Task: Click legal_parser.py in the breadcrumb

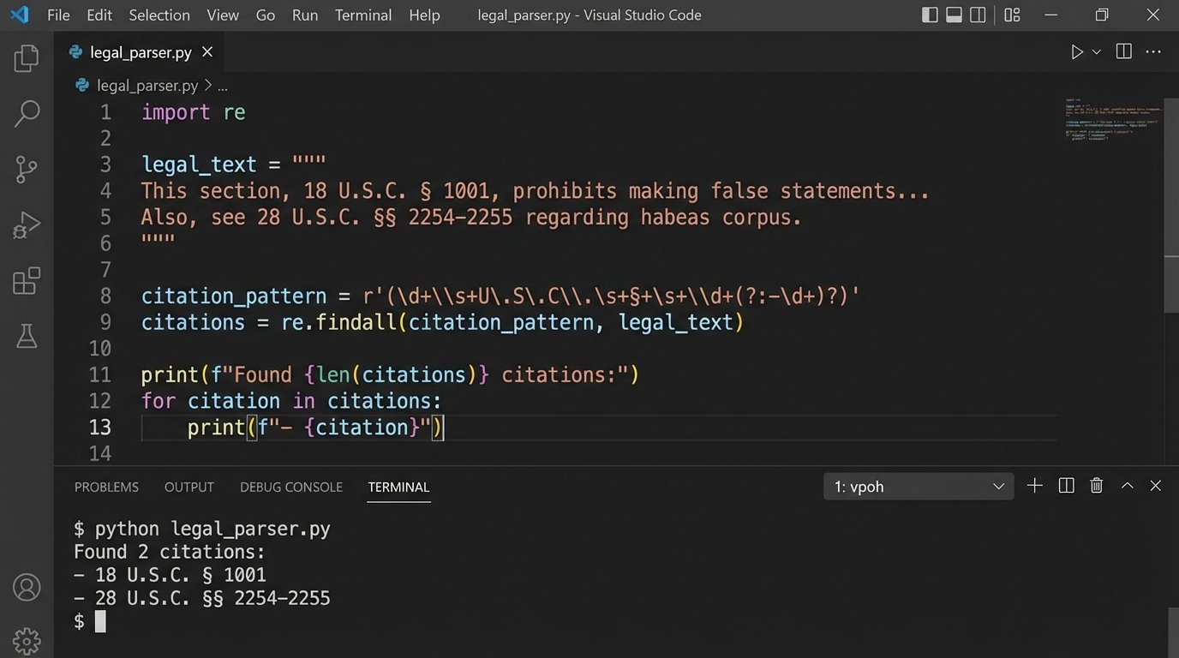Action: coord(147,86)
